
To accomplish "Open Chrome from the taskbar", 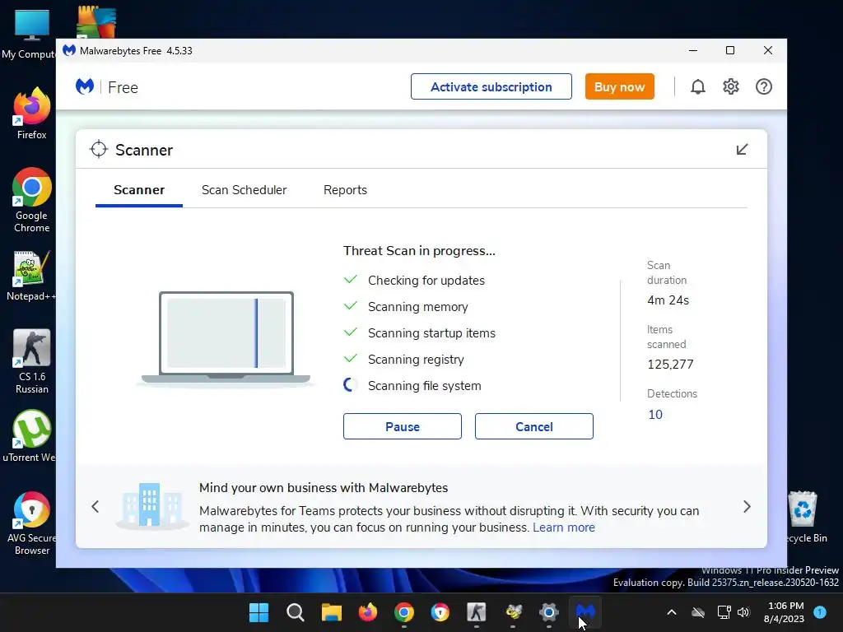I will (403, 612).
